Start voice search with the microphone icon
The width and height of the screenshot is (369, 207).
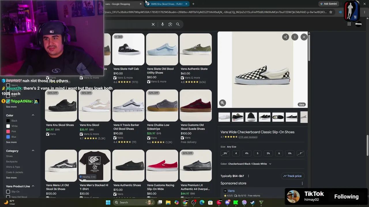163,24
